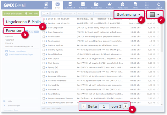
Task: Open 'Re: KASAN poisoning for skb linear data'
Action: click(x=97, y=45)
